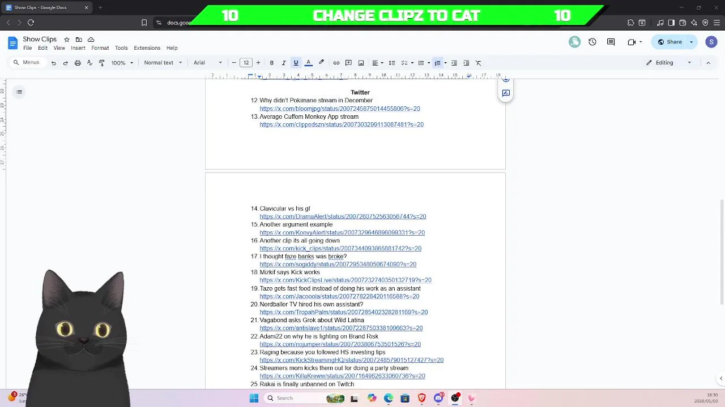Click the Menus search box
The height and width of the screenshot is (407, 725).
click(27, 63)
